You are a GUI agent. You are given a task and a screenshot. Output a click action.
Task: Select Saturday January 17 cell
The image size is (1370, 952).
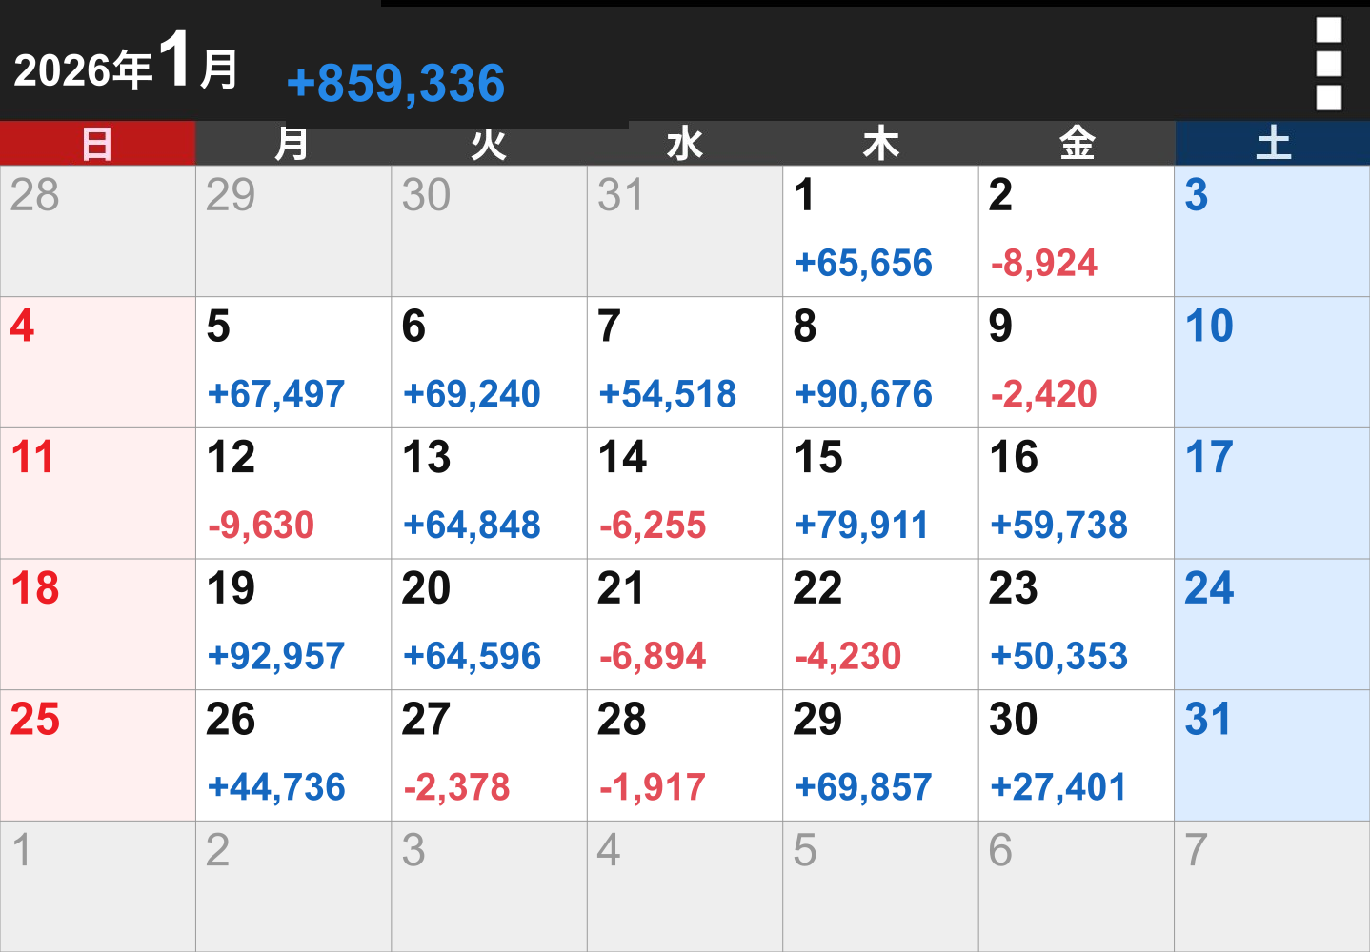click(1273, 493)
